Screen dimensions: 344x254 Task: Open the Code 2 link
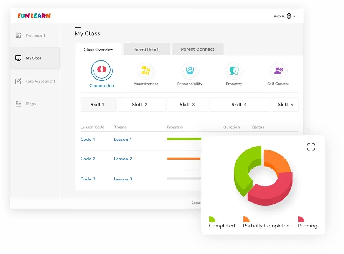[x=88, y=159]
